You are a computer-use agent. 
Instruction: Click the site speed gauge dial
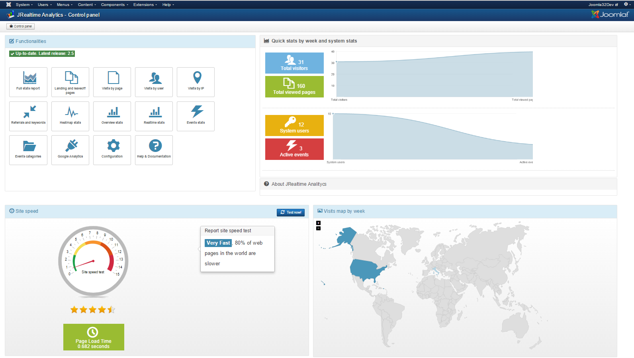[93, 261]
